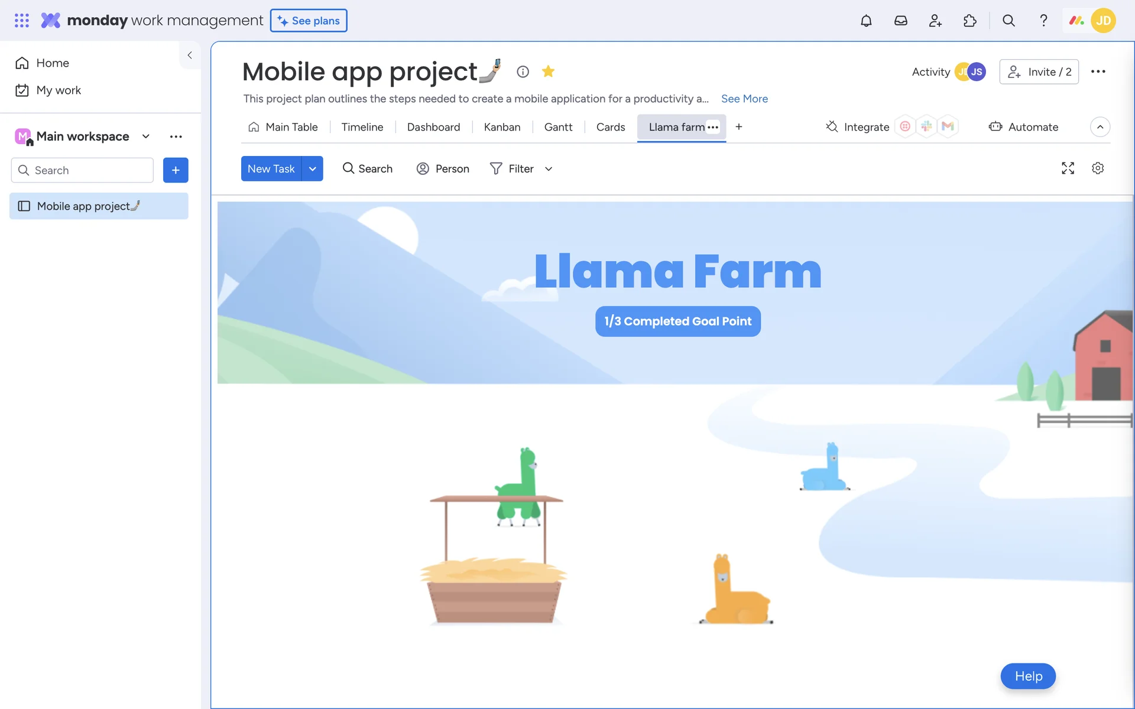Open the board settings gear icon
This screenshot has height=709, width=1135.
pyautogui.click(x=1098, y=168)
